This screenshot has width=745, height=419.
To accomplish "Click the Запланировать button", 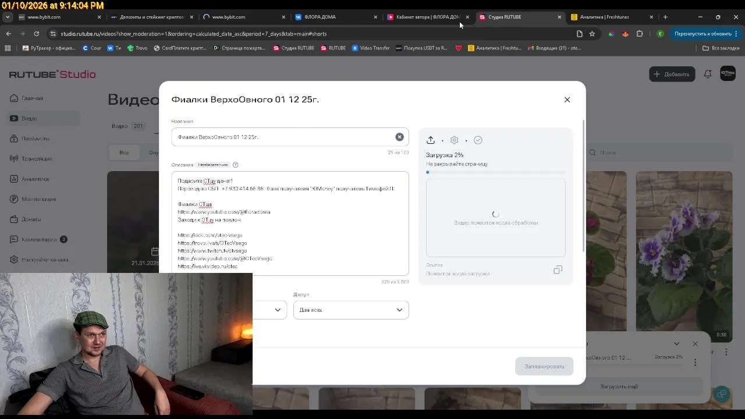I will pos(544,366).
